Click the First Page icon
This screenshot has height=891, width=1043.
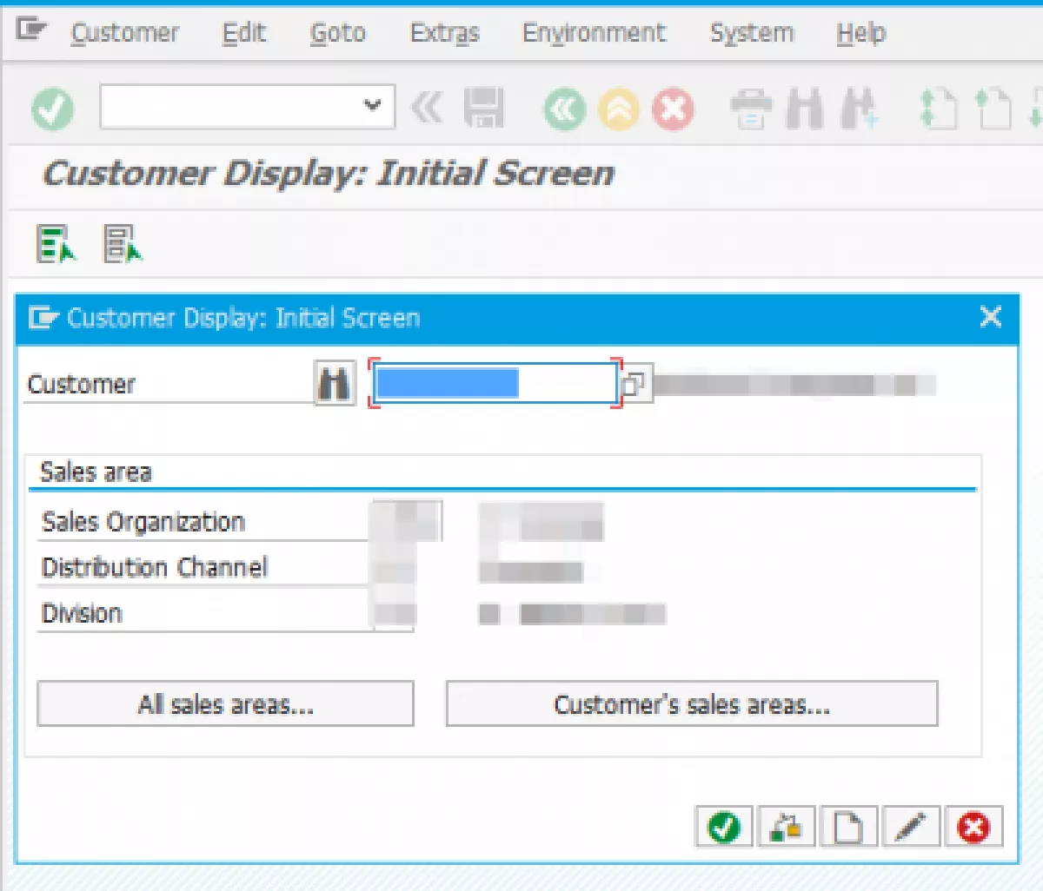point(938,109)
